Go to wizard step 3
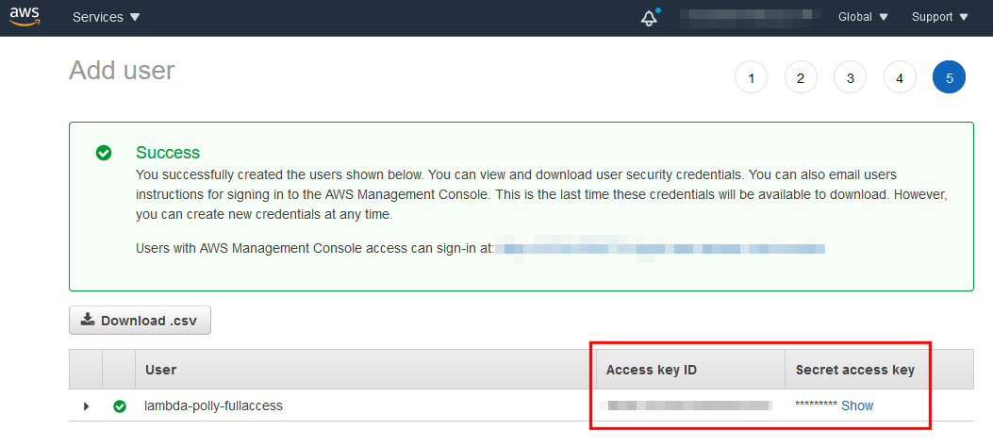 [850, 78]
